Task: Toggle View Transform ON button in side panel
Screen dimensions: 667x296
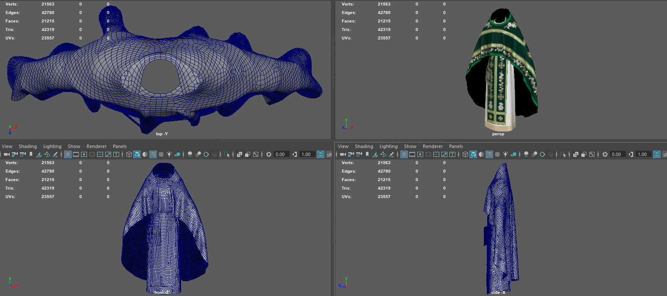Action: (657, 154)
